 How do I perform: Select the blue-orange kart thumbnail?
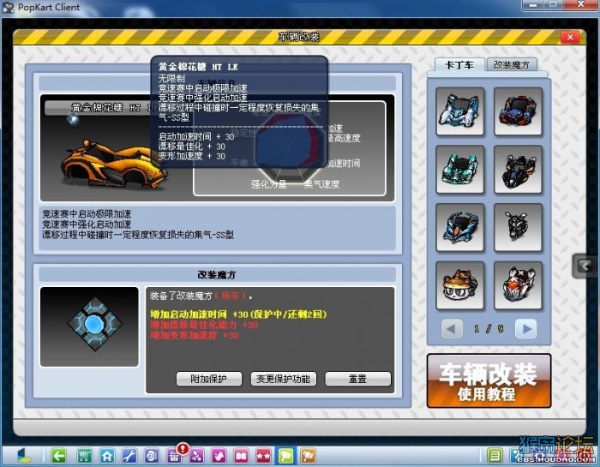460,227
